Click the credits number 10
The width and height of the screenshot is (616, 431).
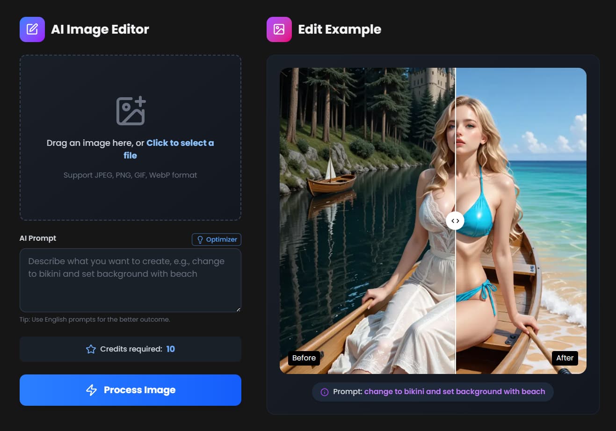(170, 349)
